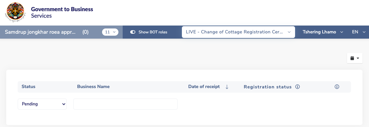Open the EN language menu

(359, 32)
